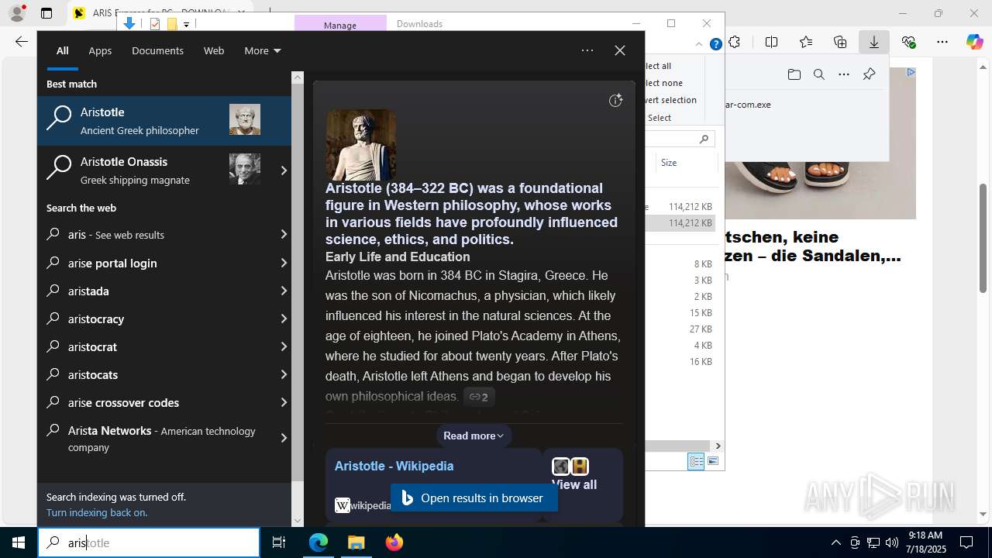
Task: Expand Read more in Aristotle preview
Action: pos(474,436)
